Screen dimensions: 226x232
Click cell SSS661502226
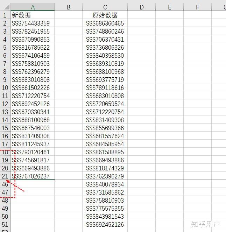point(33,87)
